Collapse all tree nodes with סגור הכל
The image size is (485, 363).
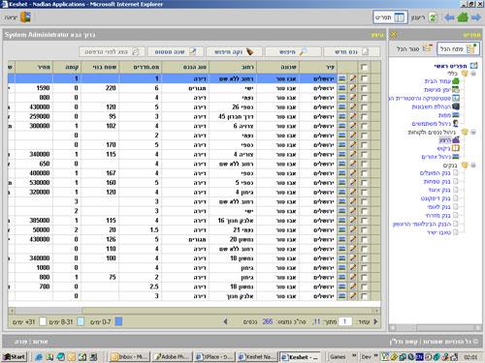tap(414, 49)
